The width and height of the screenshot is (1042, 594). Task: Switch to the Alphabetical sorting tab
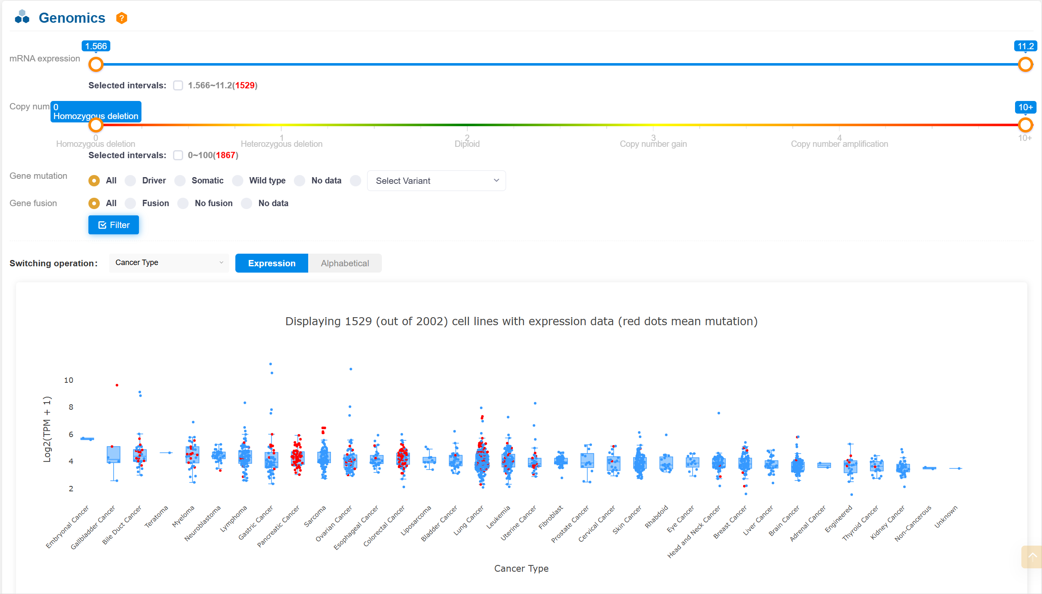344,263
